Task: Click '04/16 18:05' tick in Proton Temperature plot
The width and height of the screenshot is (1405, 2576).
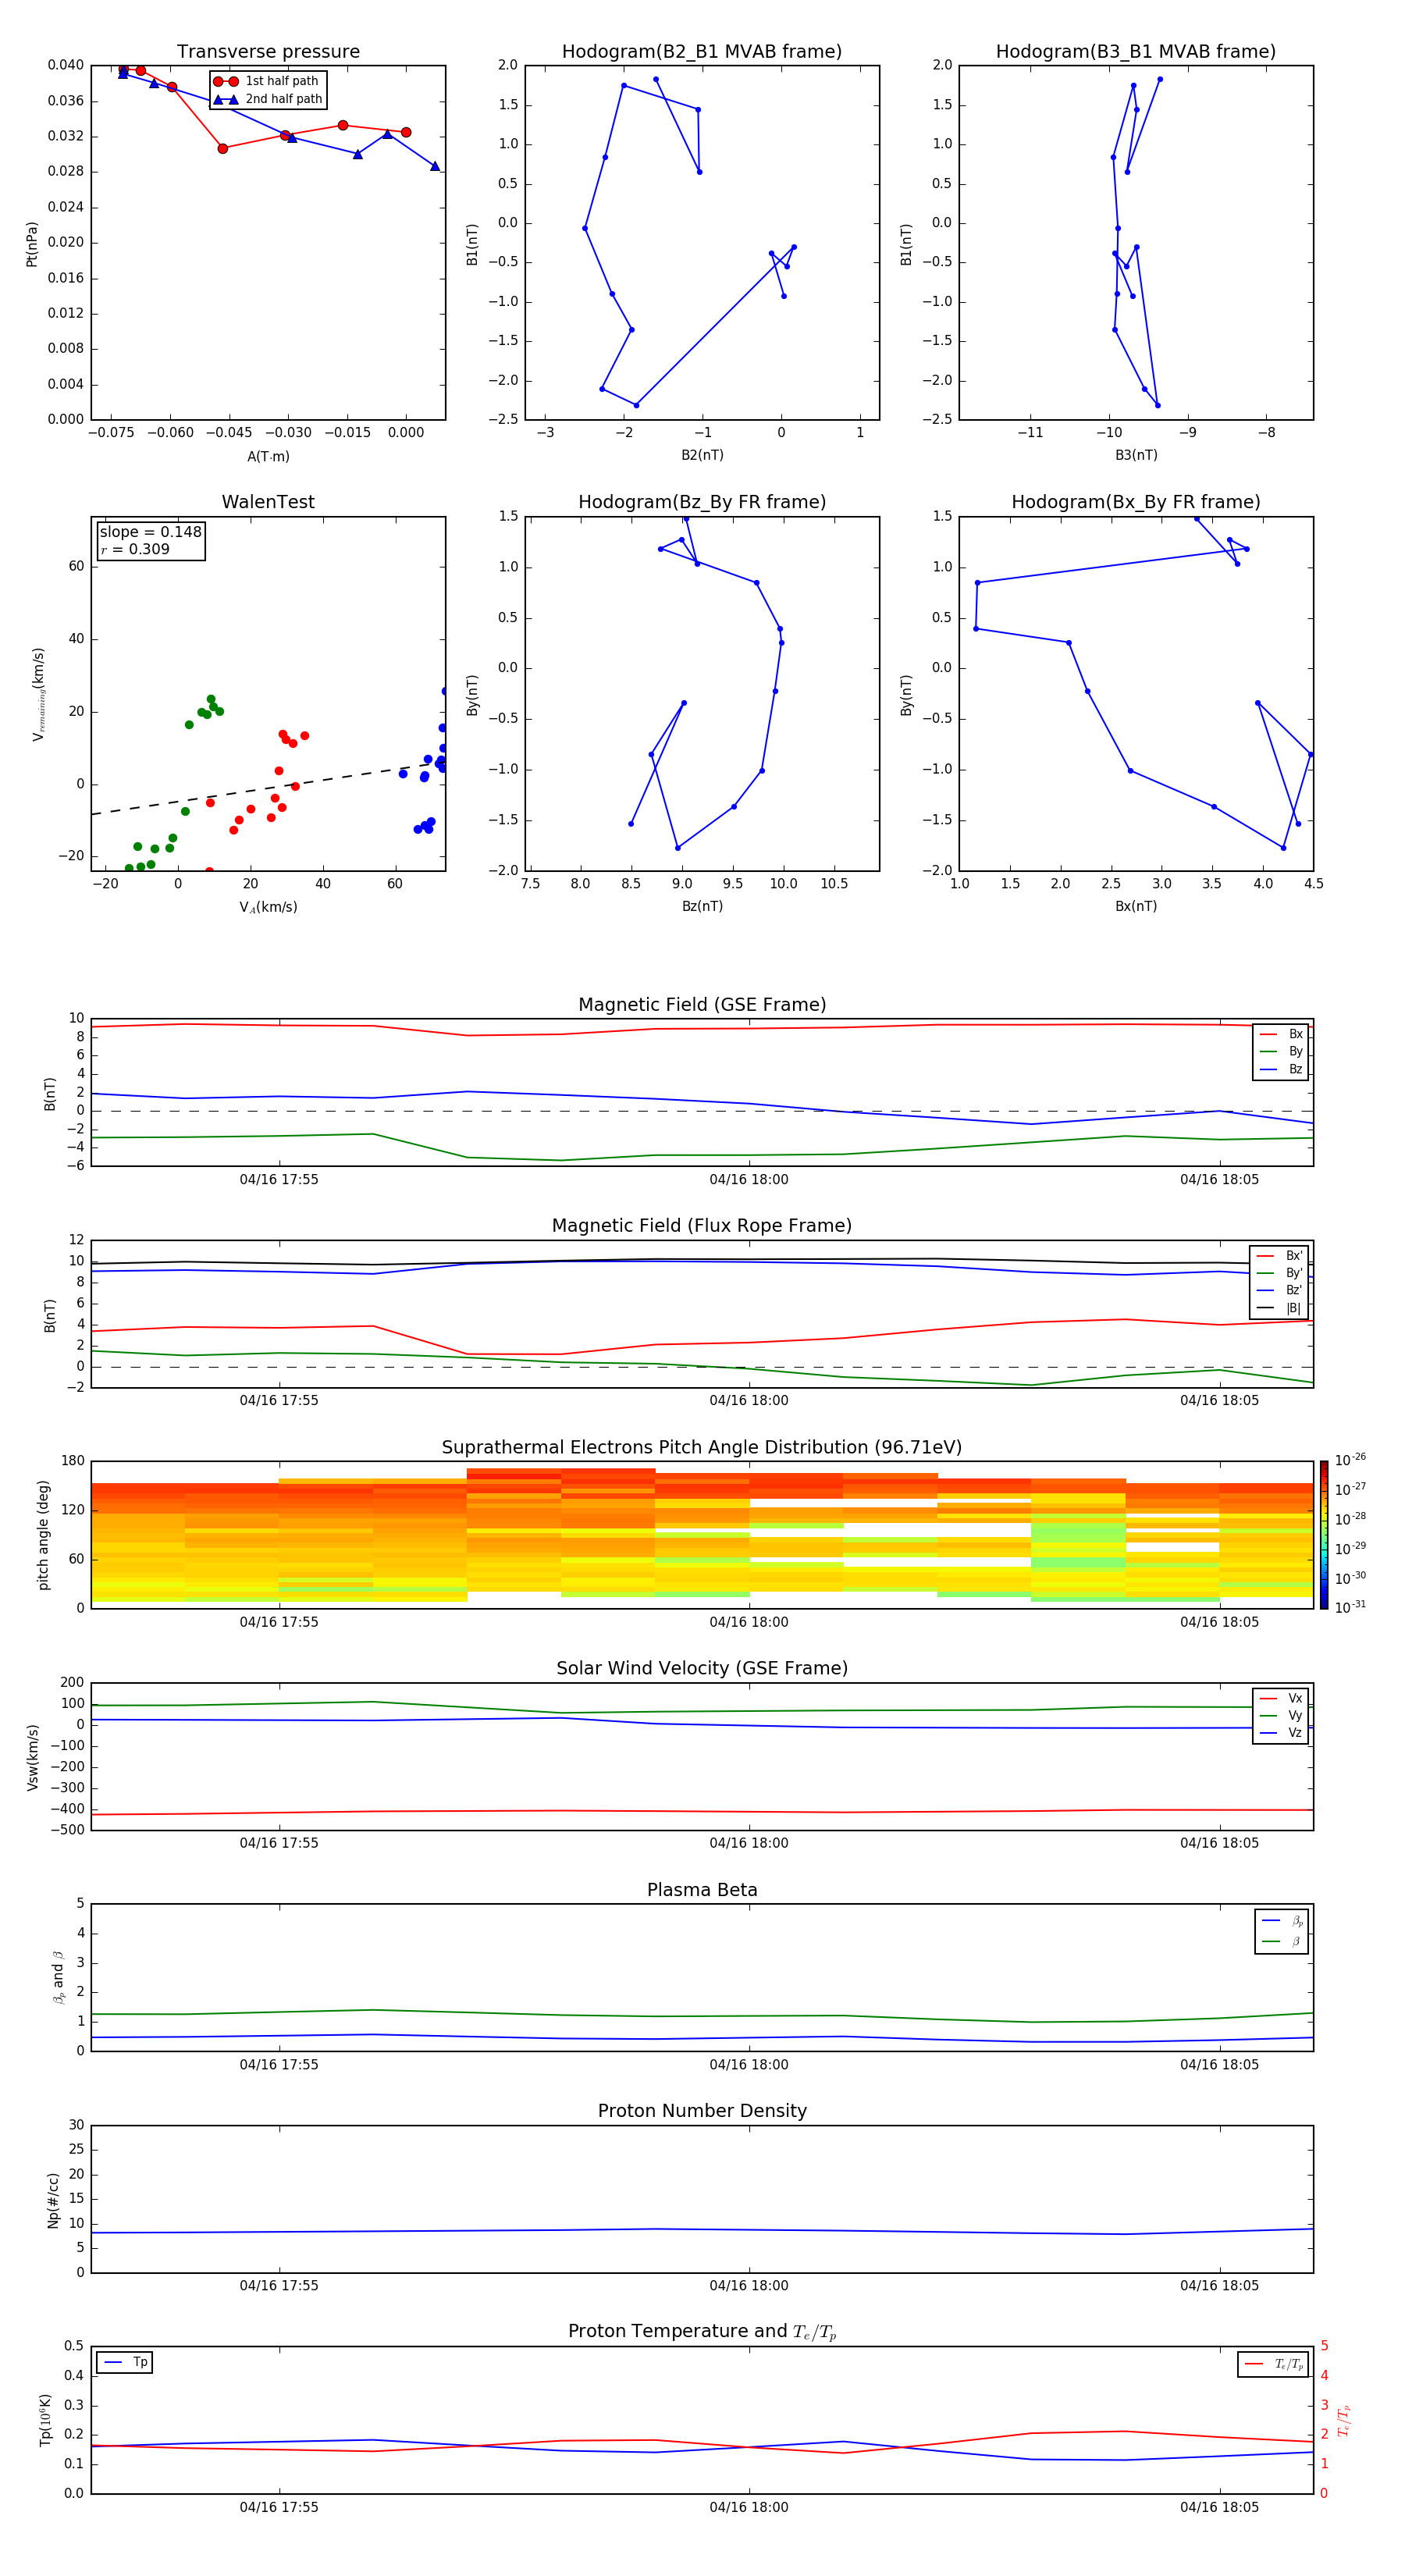Action: [x=1219, y=2508]
